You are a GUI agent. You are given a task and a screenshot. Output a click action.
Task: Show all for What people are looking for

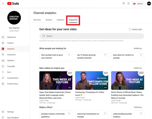click(x=138, y=48)
